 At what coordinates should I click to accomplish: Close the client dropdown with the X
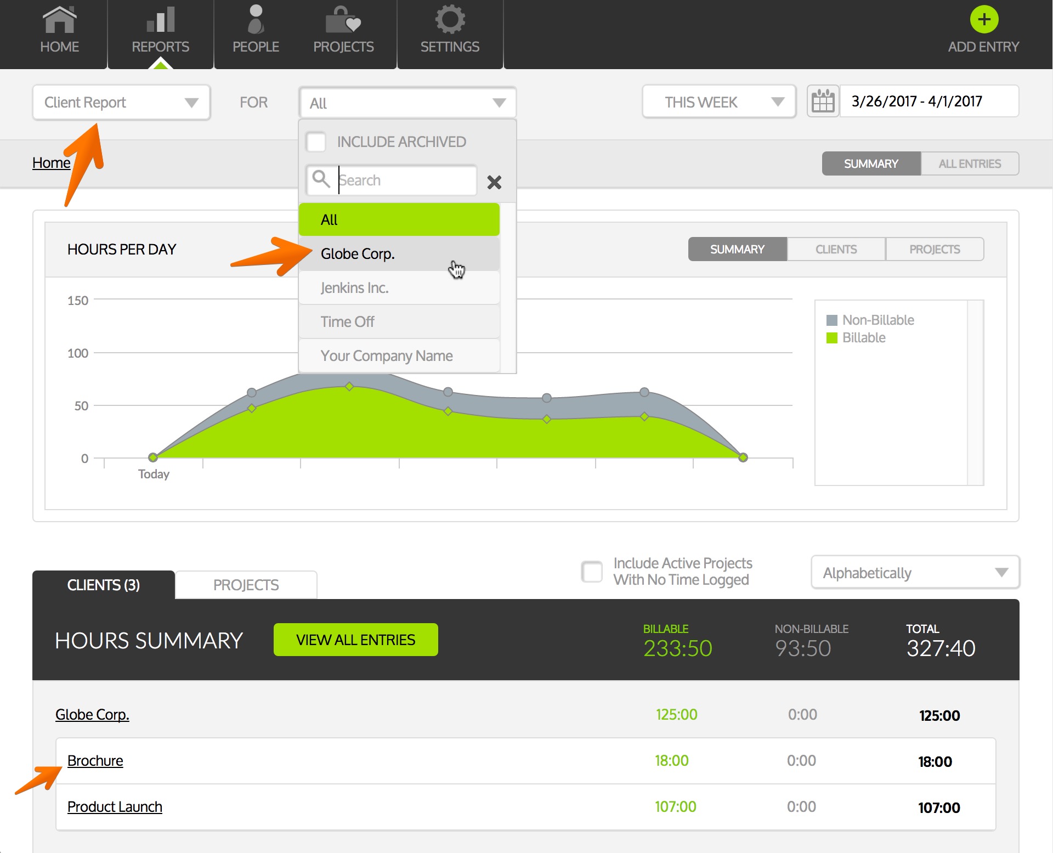[494, 182]
